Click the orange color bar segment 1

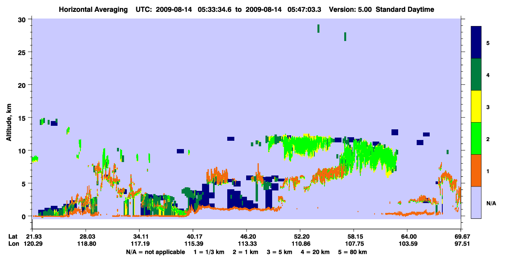tap(476, 170)
